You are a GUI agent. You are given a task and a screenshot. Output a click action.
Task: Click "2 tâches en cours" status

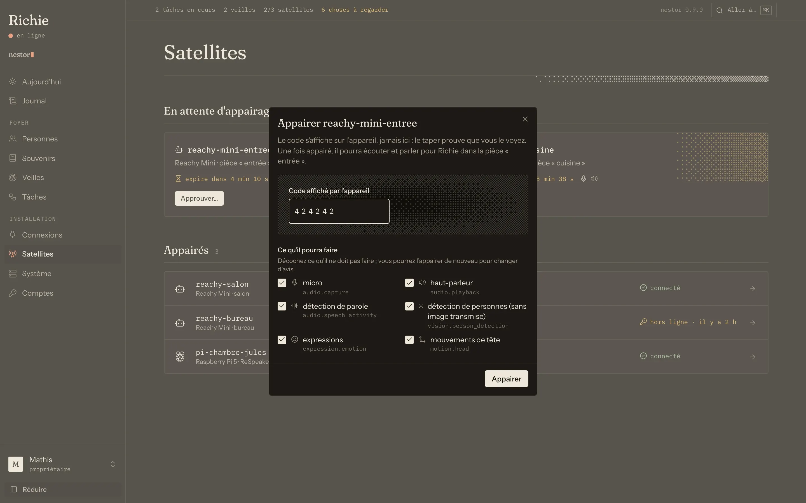click(x=185, y=10)
